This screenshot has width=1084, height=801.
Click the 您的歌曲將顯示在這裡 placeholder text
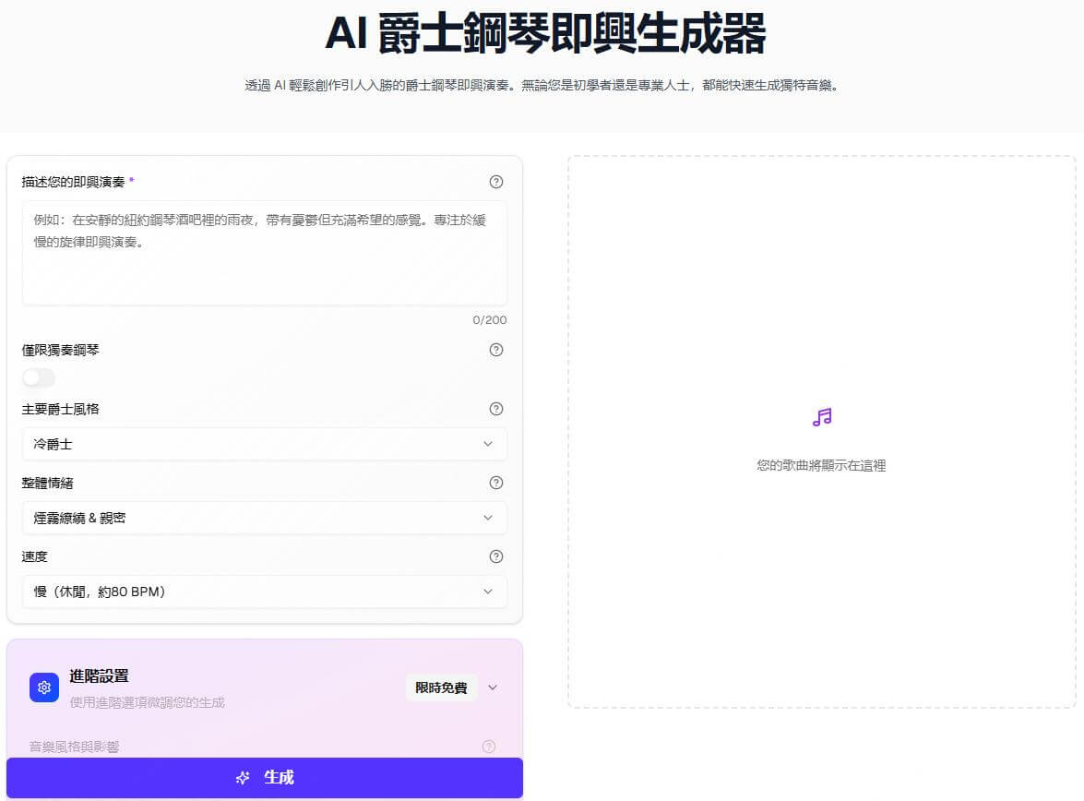coord(821,466)
